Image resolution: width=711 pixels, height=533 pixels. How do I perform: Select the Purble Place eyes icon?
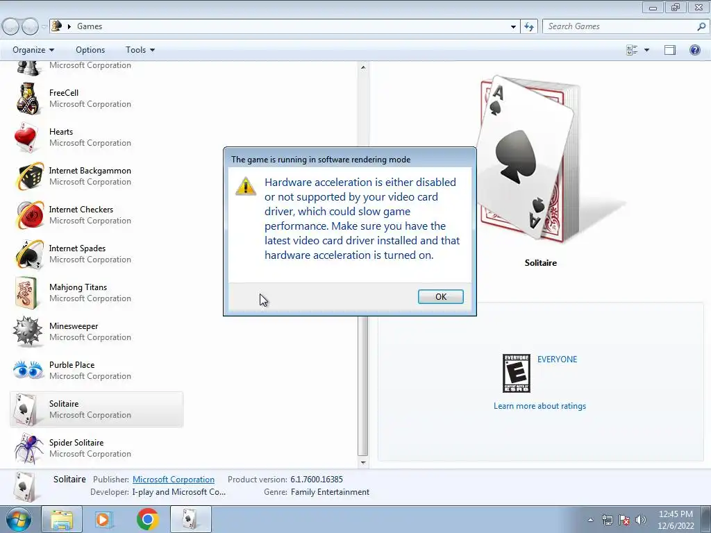coord(28,370)
